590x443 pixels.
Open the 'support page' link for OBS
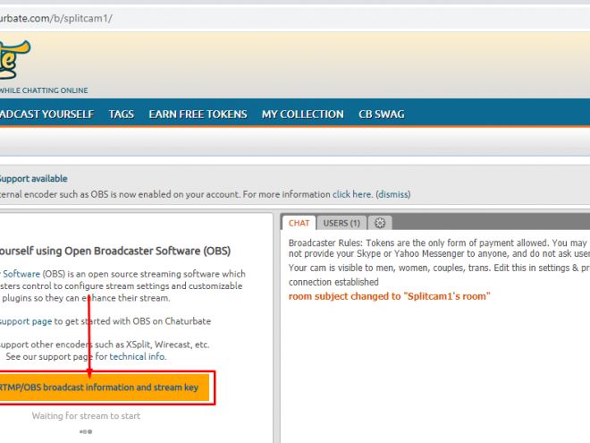pyautogui.click(x=26, y=321)
